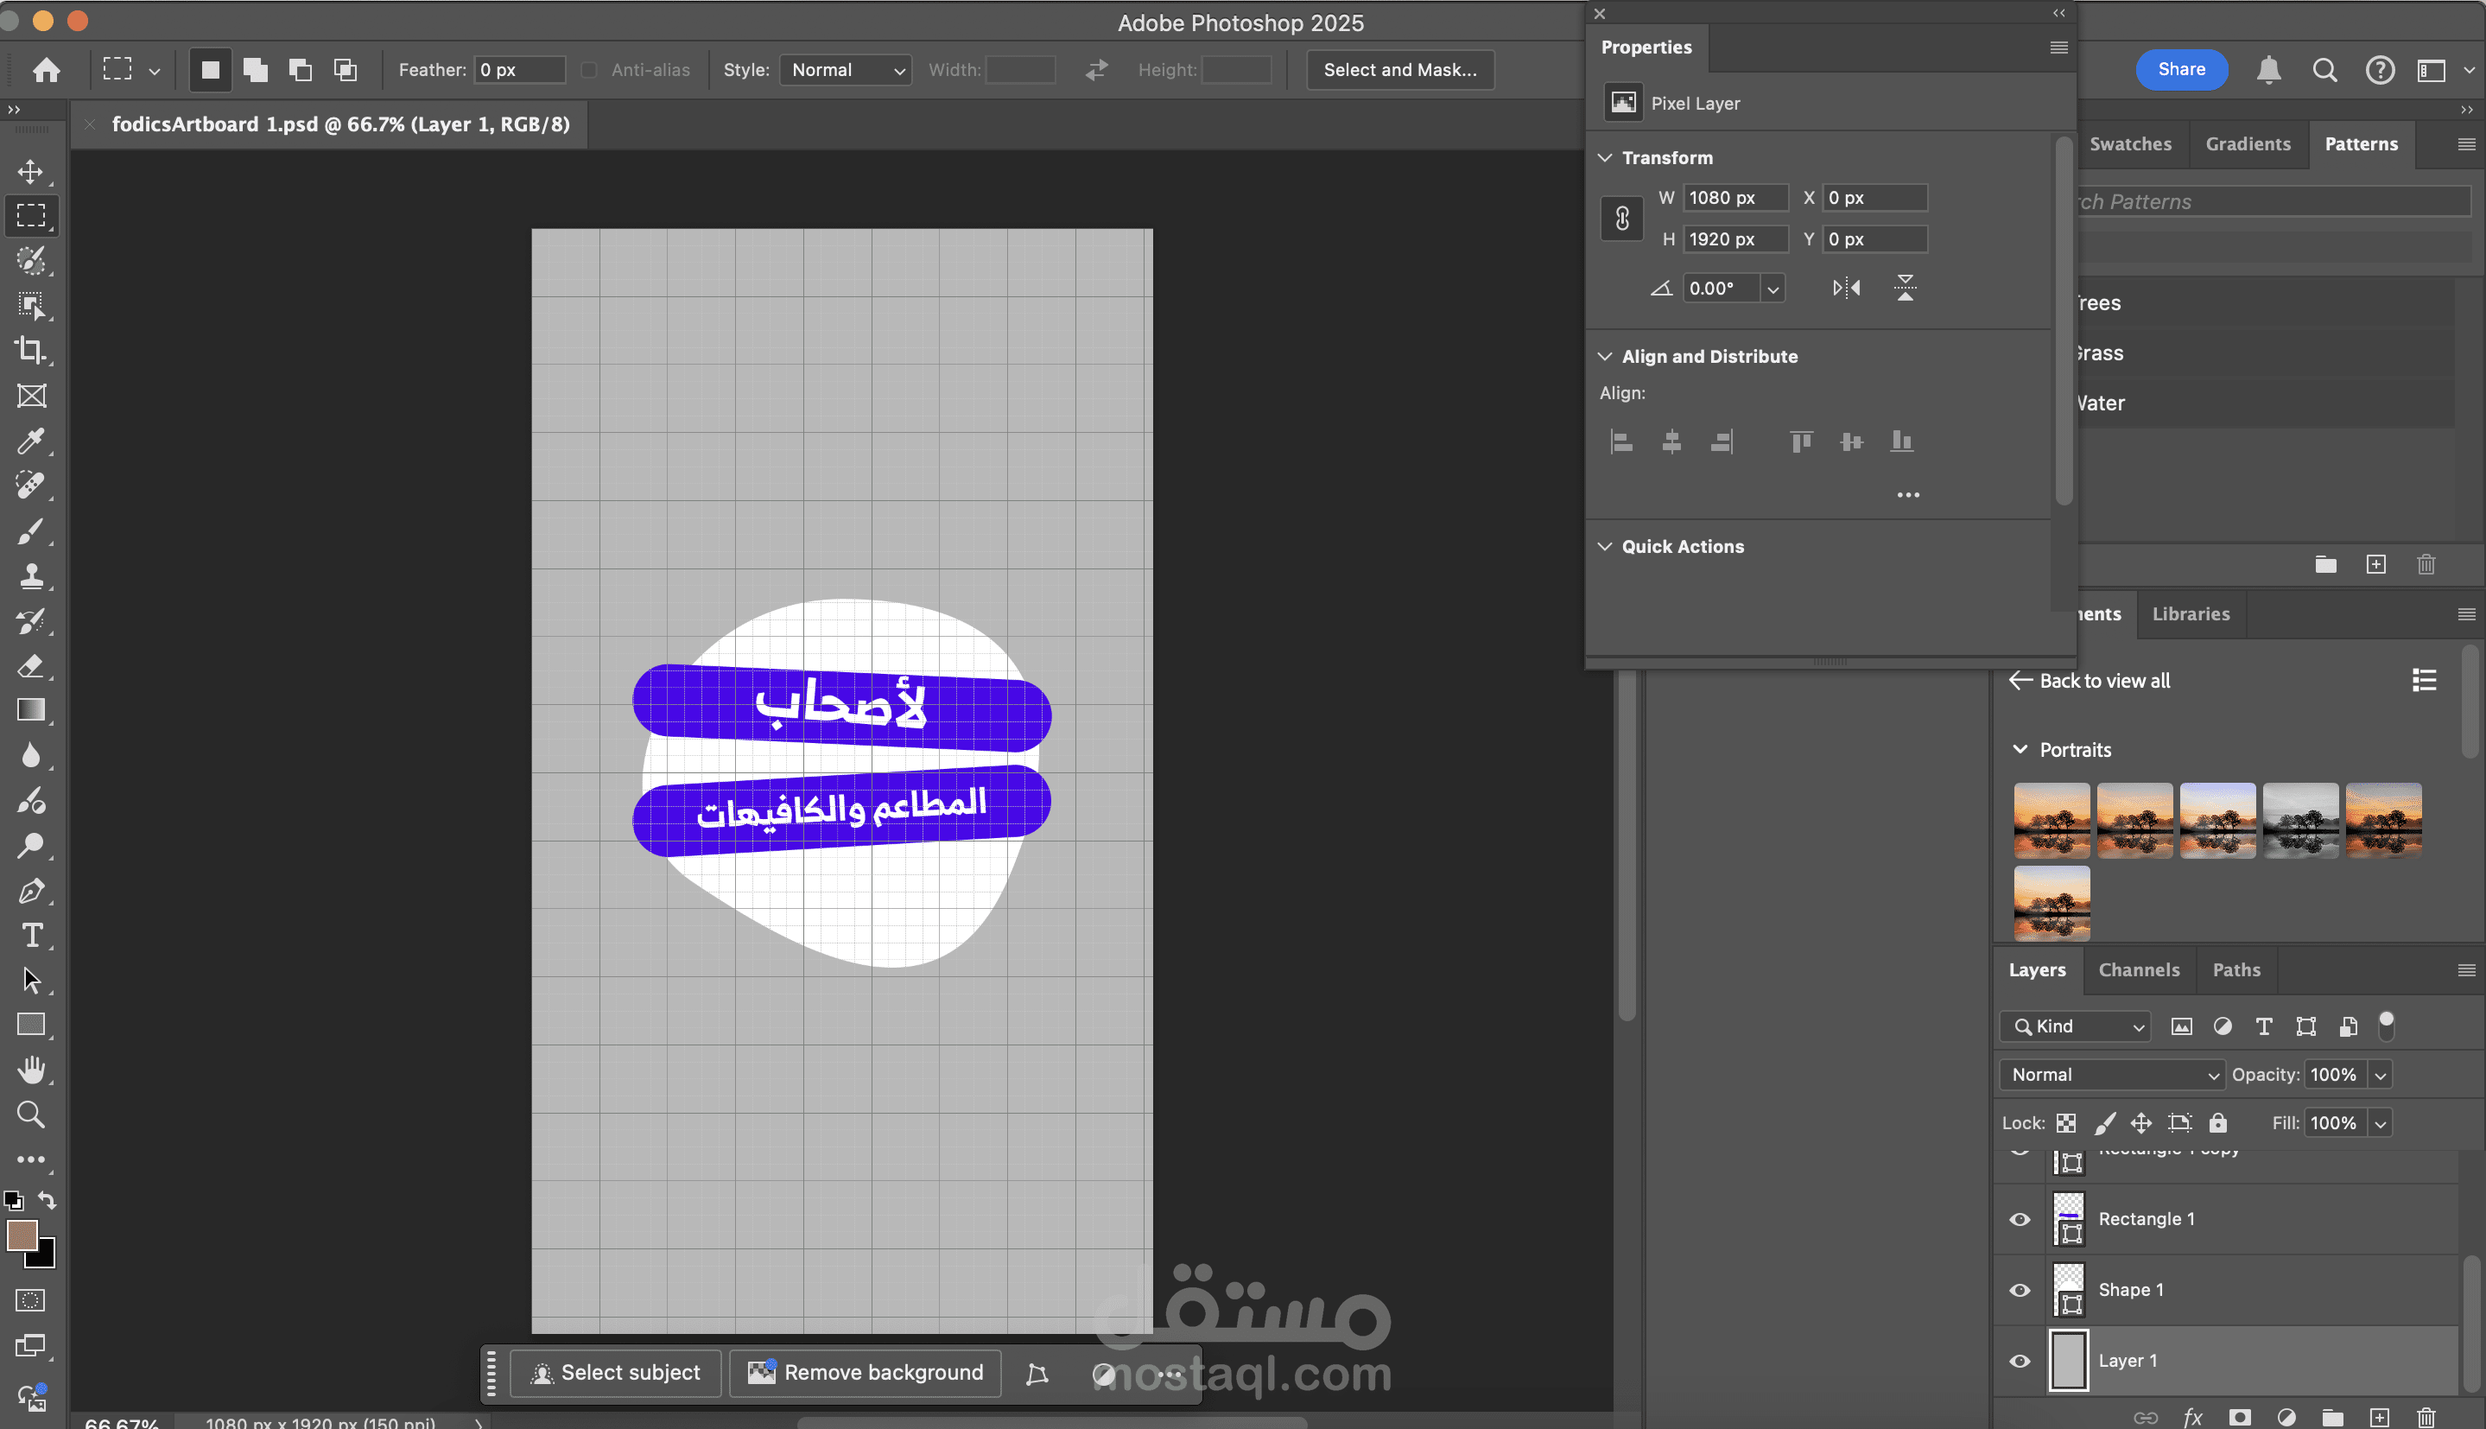This screenshot has width=2486, height=1429.
Task: Click Flip horizontal in Properties
Action: [1846, 288]
